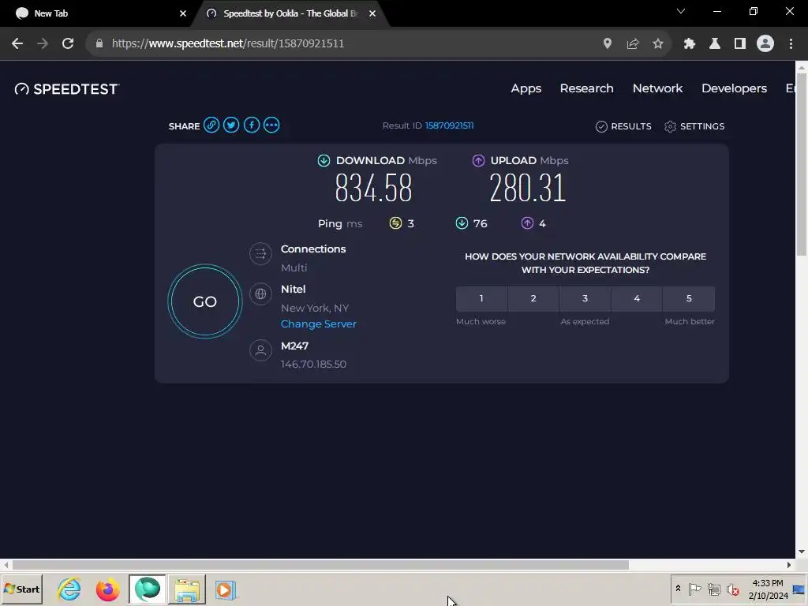Open Action Center flag icon
The height and width of the screenshot is (606, 808).
pos(694,589)
